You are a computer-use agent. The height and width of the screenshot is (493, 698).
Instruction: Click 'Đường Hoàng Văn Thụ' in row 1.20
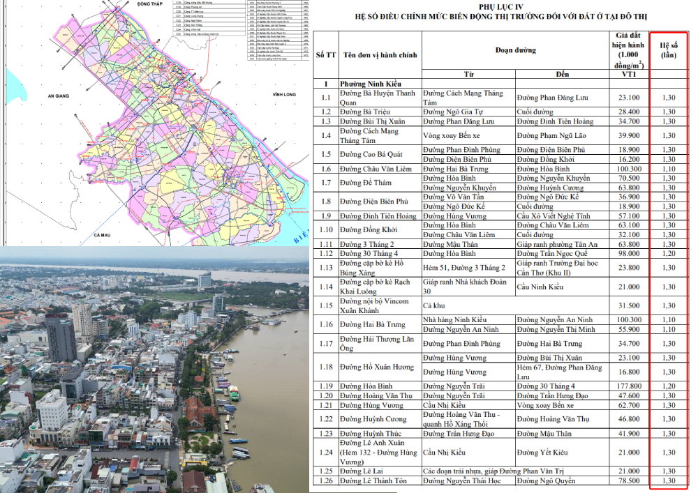coord(376,395)
